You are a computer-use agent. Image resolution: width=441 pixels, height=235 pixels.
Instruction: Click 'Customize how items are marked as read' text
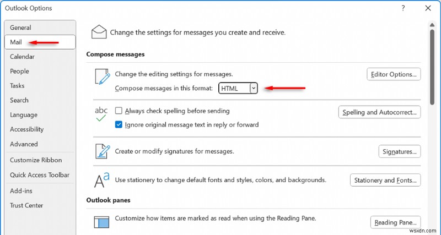click(x=216, y=218)
